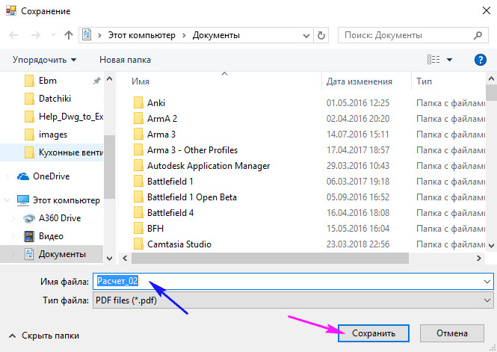
Task: Click the refresh icon in address bar
Action: tap(321, 35)
